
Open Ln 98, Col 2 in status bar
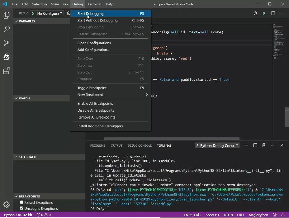pyautogui.click(x=193, y=215)
